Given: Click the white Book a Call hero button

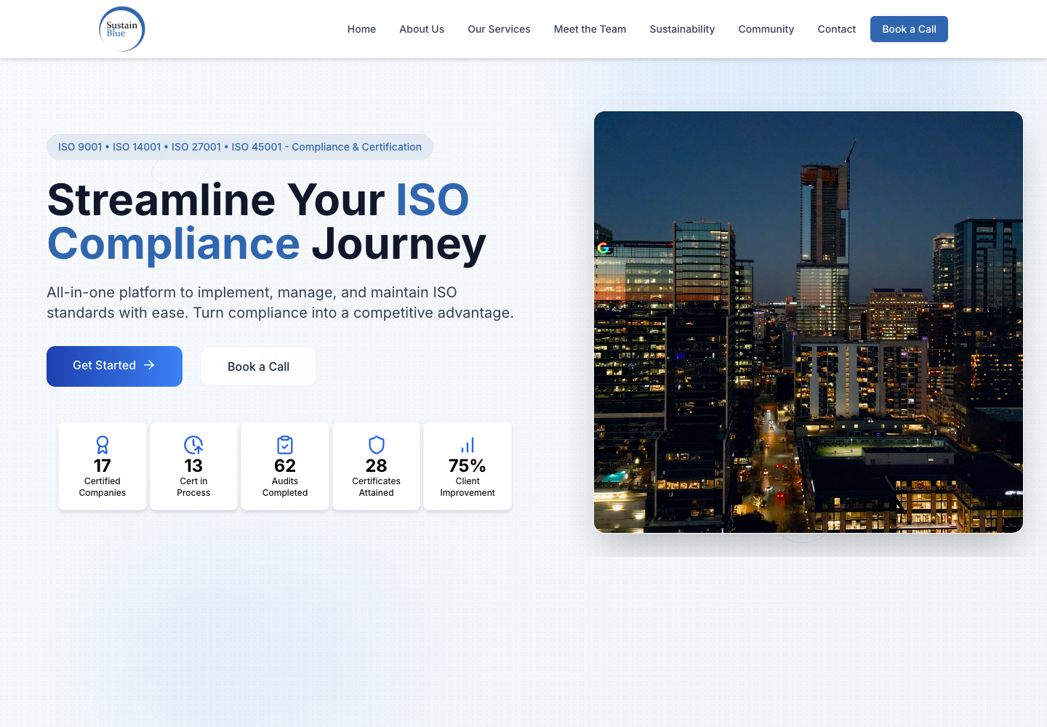Looking at the screenshot, I should (258, 366).
